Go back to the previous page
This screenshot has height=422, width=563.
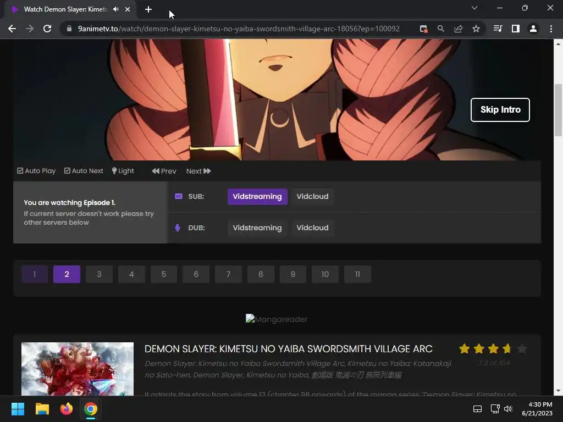pyautogui.click(x=12, y=29)
